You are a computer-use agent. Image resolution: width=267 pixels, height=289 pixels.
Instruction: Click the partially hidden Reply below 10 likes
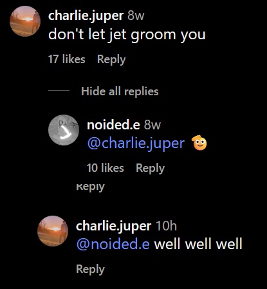coord(90,187)
